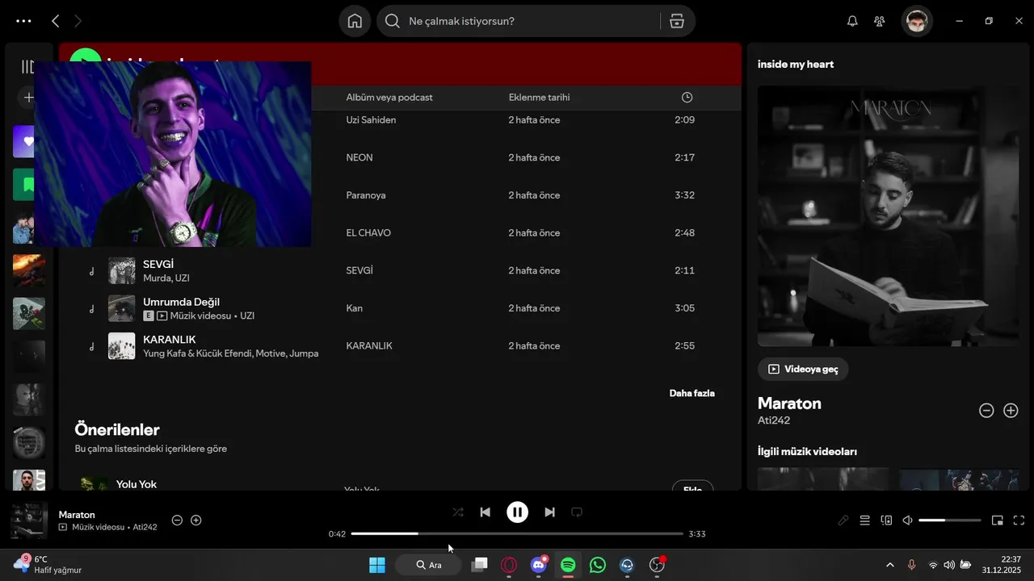Go back with the left arrow
Image resolution: width=1034 pixels, height=581 pixels.
(x=55, y=21)
